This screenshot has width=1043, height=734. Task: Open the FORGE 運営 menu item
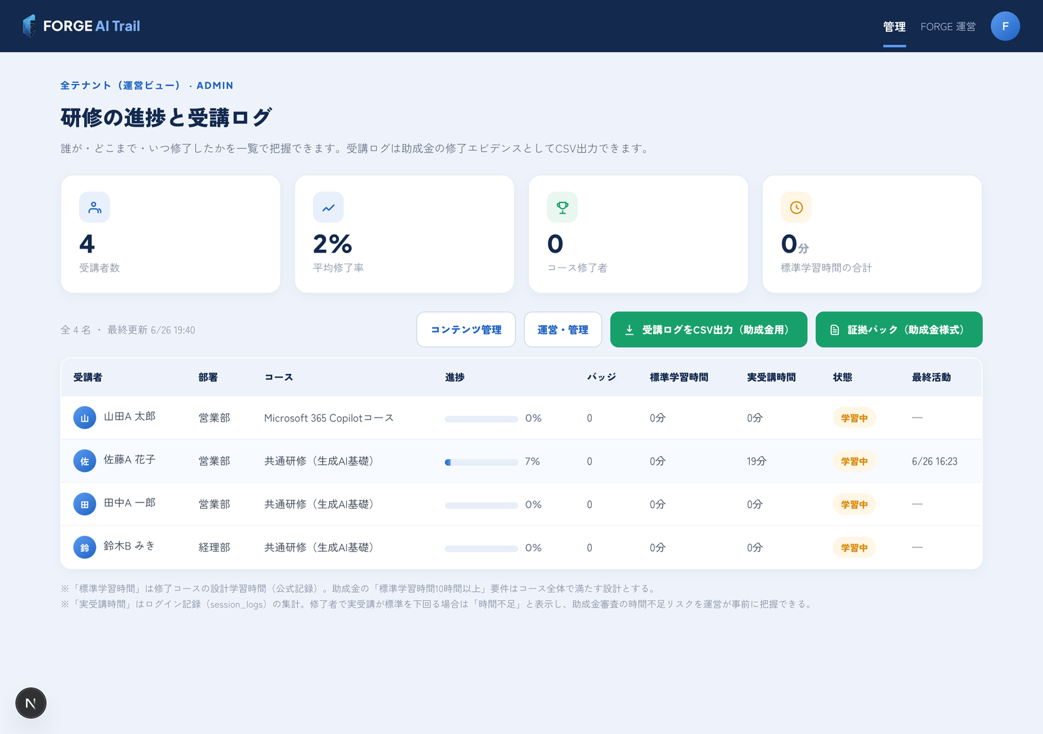948,27
